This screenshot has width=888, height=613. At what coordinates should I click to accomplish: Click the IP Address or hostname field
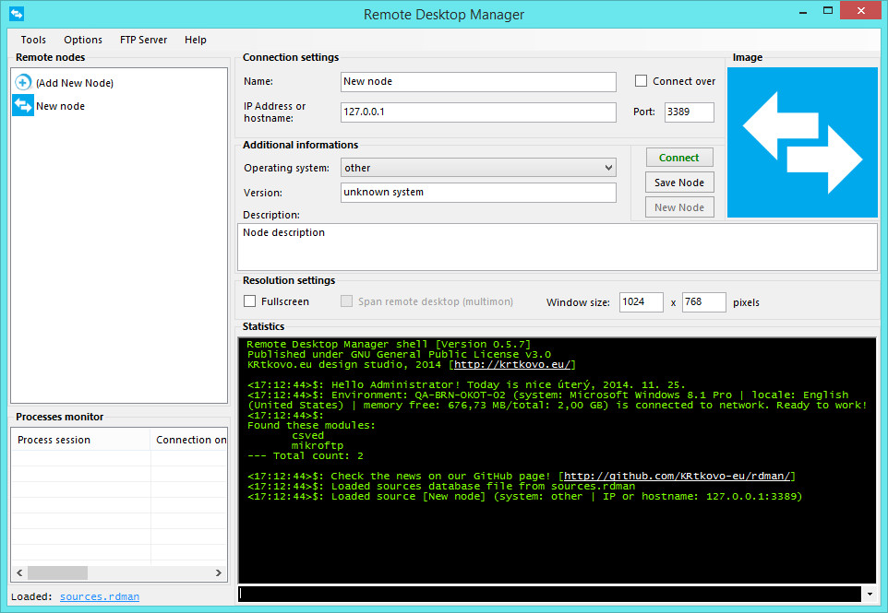[478, 112]
